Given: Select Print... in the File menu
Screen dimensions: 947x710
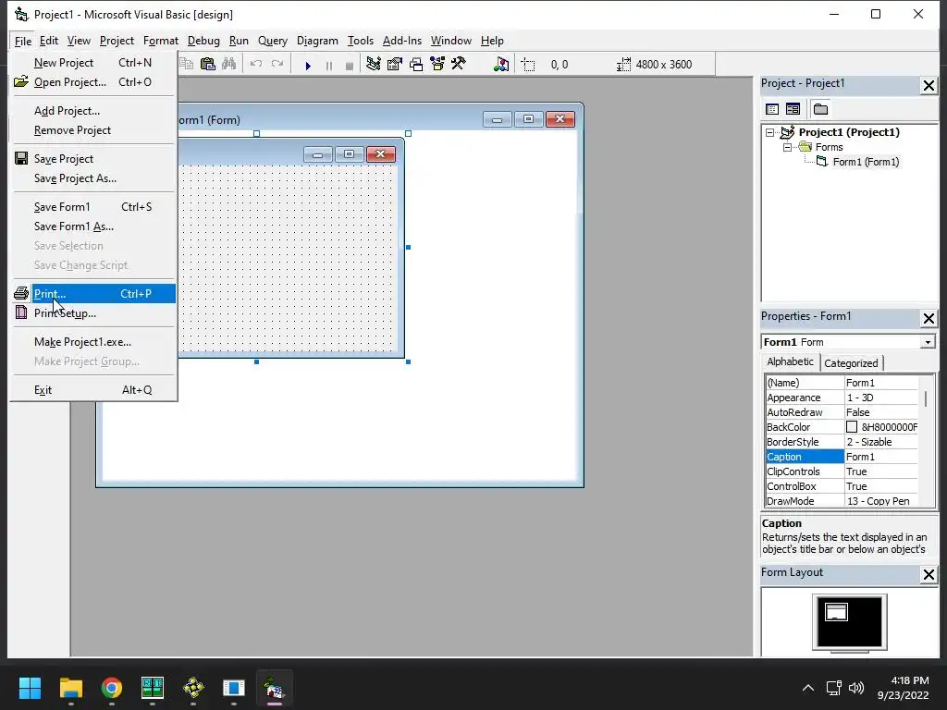Looking at the screenshot, I should coord(93,294).
